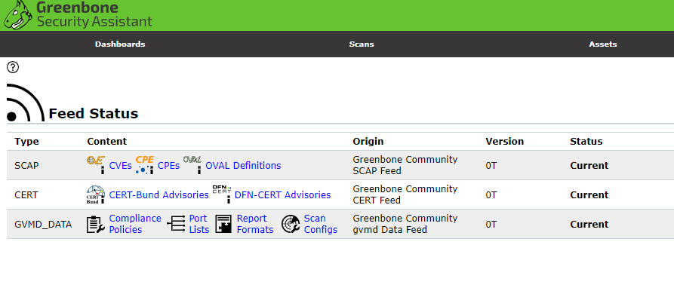The image size is (674, 303).
Task: Click the 0T version in GVMD_DATA row
Action: [491, 225]
